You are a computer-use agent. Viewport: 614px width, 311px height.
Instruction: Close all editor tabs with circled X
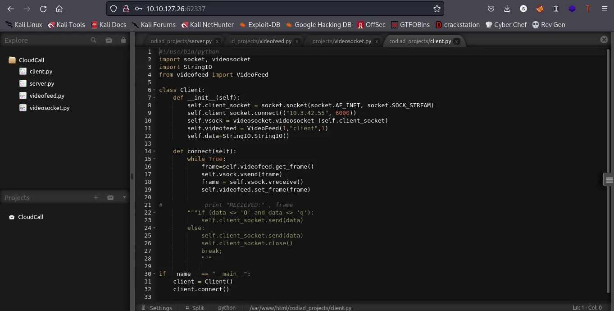[604, 40]
